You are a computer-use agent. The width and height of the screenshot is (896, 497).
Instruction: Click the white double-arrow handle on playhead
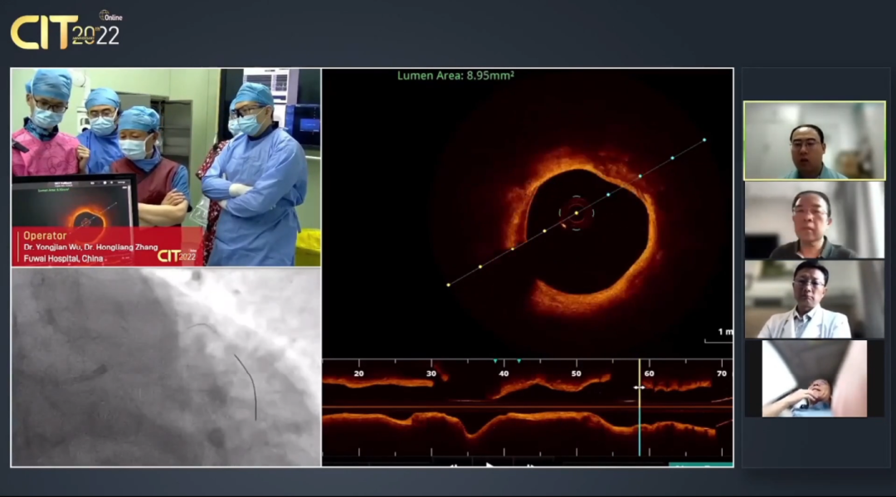[x=639, y=387]
